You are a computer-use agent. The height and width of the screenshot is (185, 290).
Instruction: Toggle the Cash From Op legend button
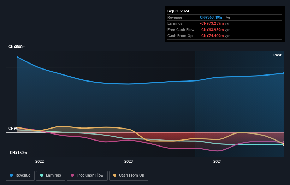(x=129, y=175)
